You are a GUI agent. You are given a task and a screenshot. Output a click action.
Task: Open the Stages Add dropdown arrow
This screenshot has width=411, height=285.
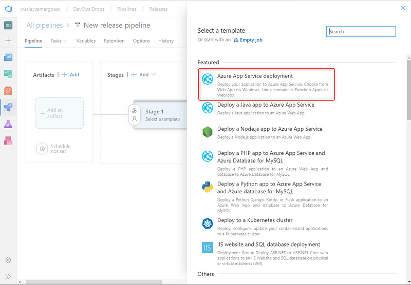[x=153, y=75]
